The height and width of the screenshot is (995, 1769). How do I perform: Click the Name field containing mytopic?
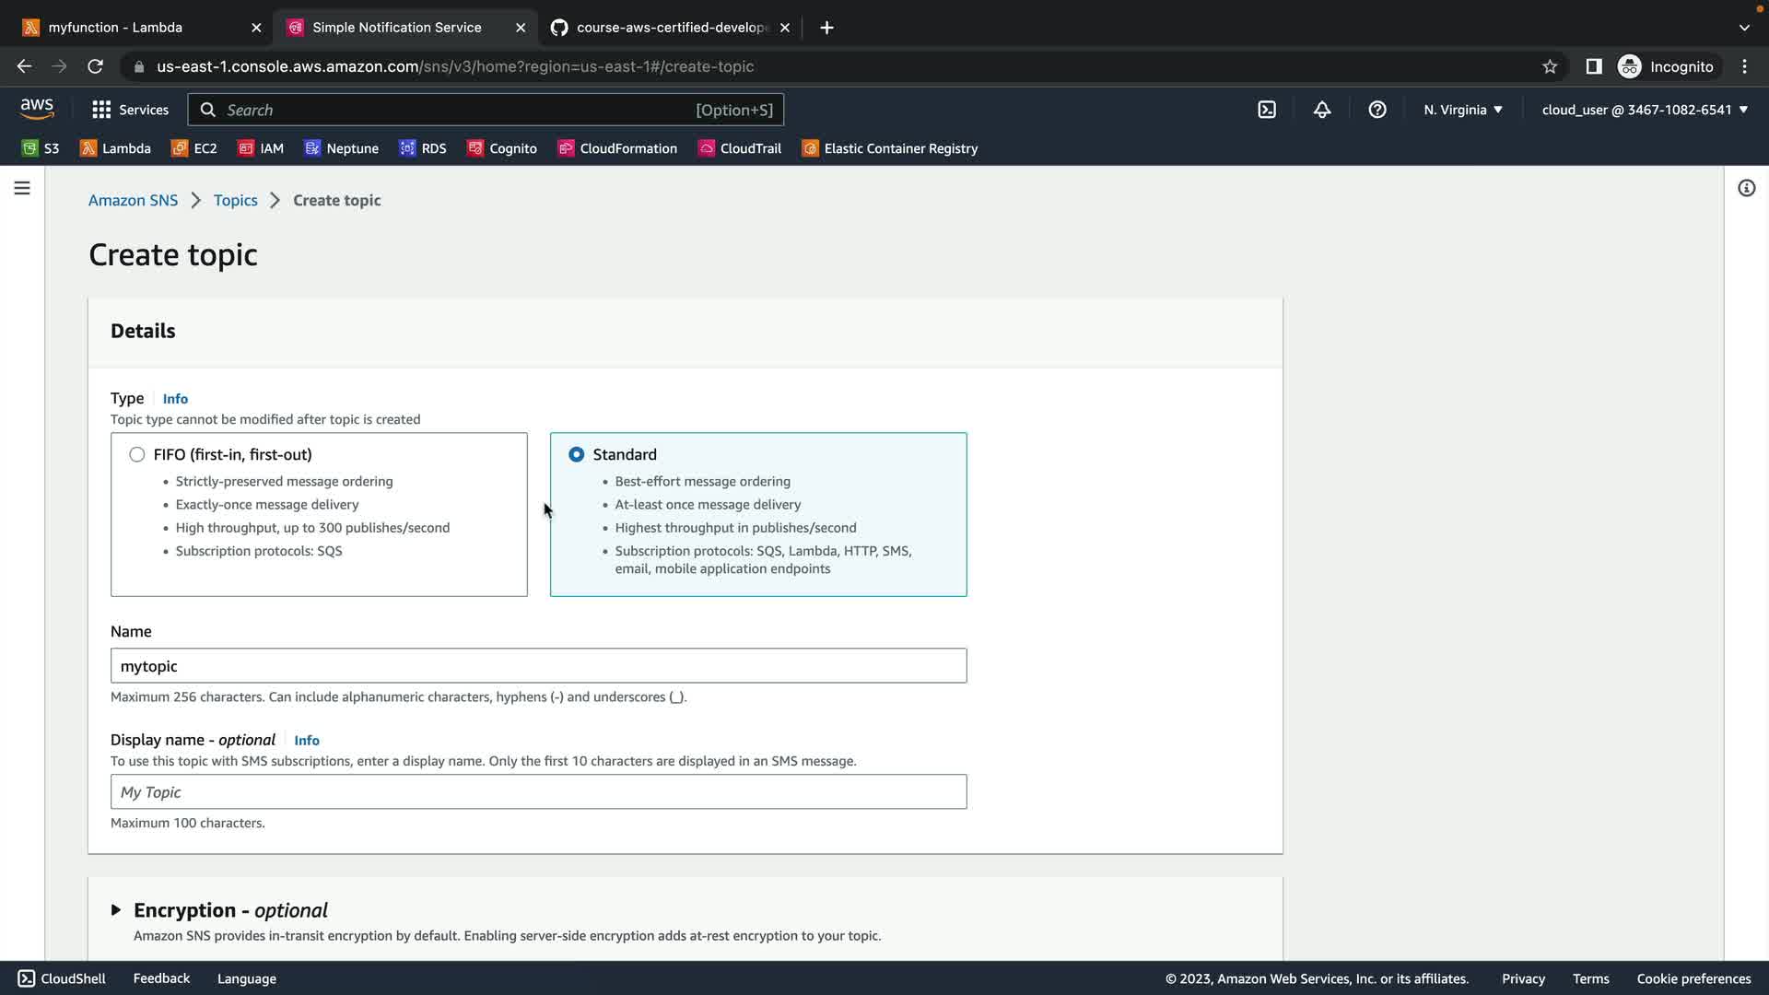538,666
